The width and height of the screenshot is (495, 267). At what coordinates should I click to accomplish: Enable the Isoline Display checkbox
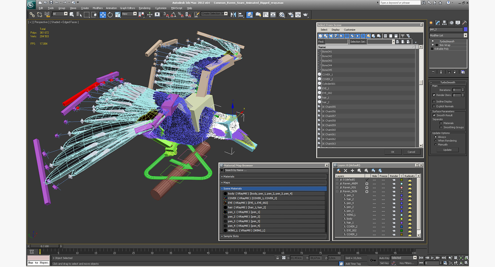tap(434, 101)
